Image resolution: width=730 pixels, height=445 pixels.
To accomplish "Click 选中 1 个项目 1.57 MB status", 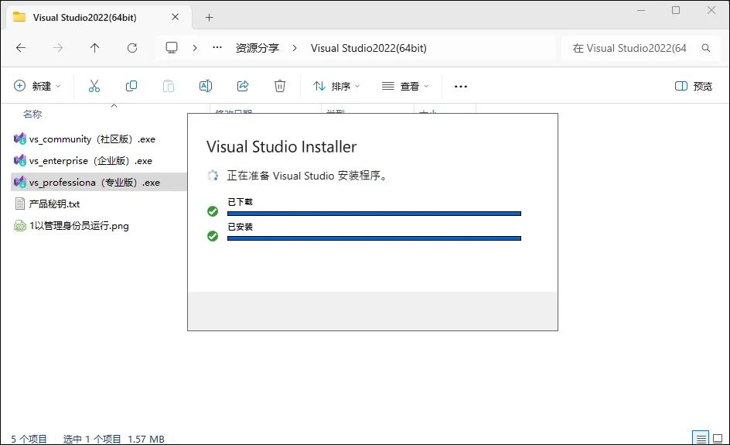I will click(114, 439).
